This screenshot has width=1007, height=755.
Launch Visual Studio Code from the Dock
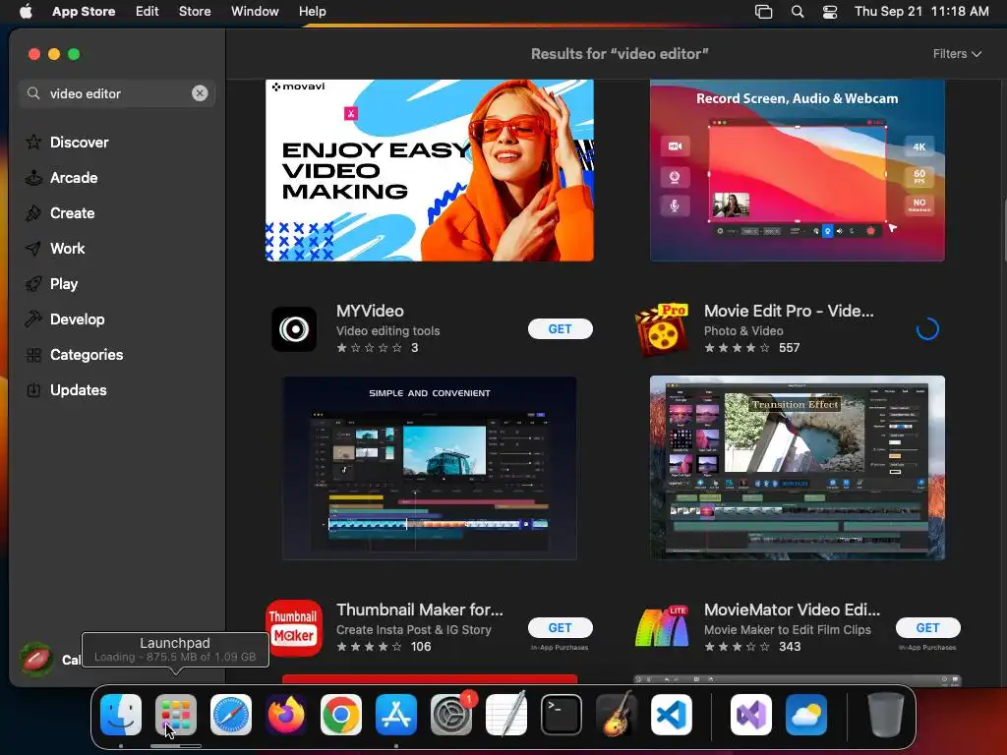pyautogui.click(x=672, y=715)
